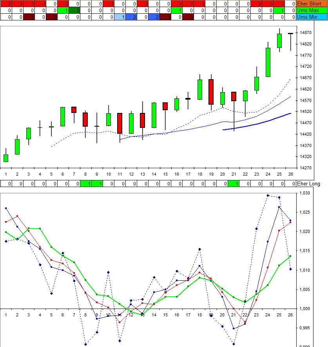The width and height of the screenshot is (328, 347).
Task: Select the red line marker at period 2
Action: coord(17,216)
